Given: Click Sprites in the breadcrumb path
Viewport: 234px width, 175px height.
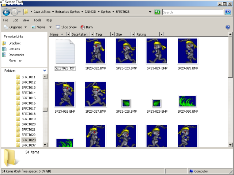Looking at the screenshot, I should point(106,12).
